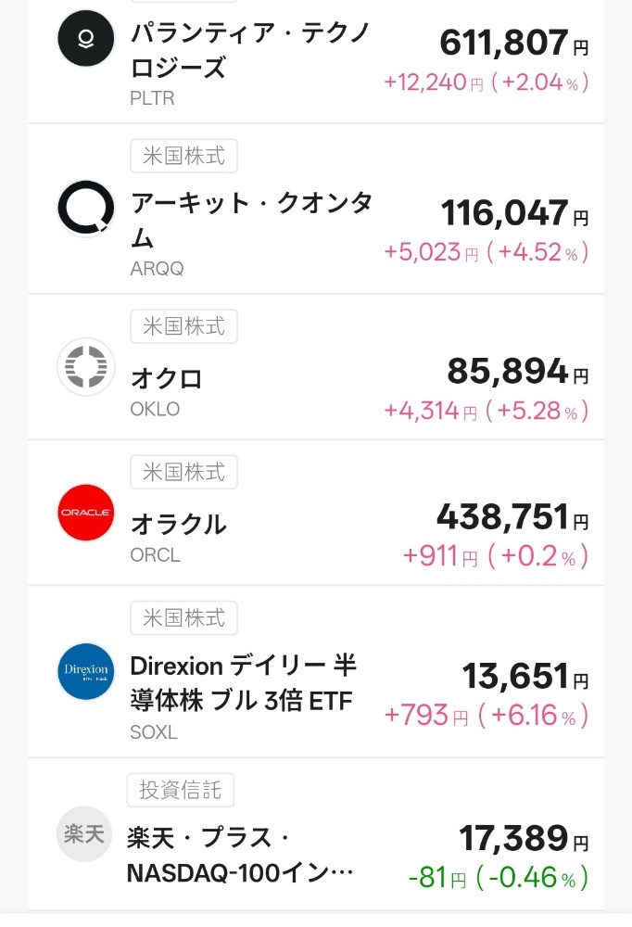Viewport: 632px width, 927px height.
Task: Open 楽天・プラス・NASDAQ-100 fund entry
Action: click(241, 855)
